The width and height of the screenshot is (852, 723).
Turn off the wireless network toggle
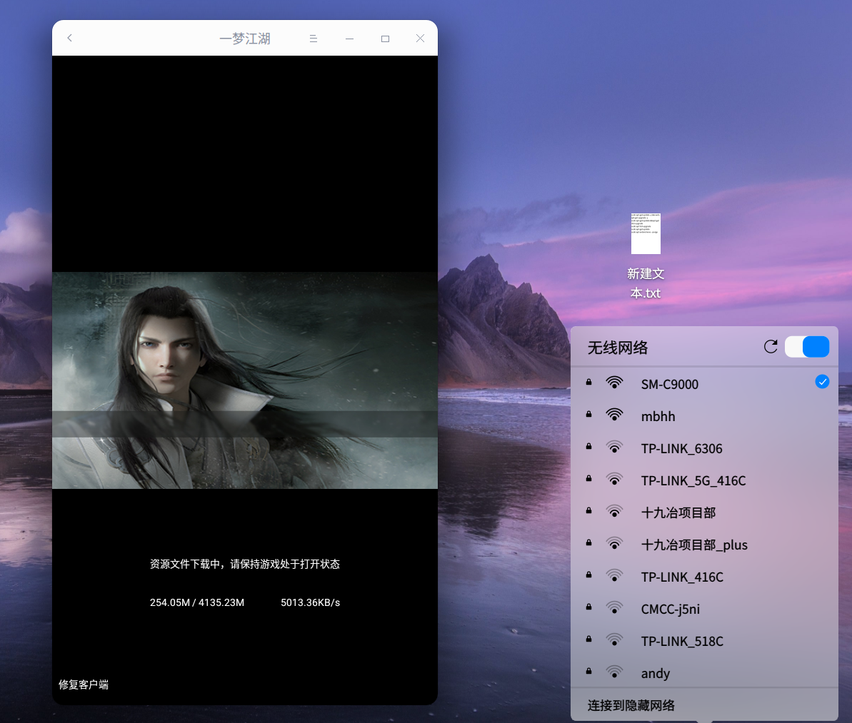(807, 346)
